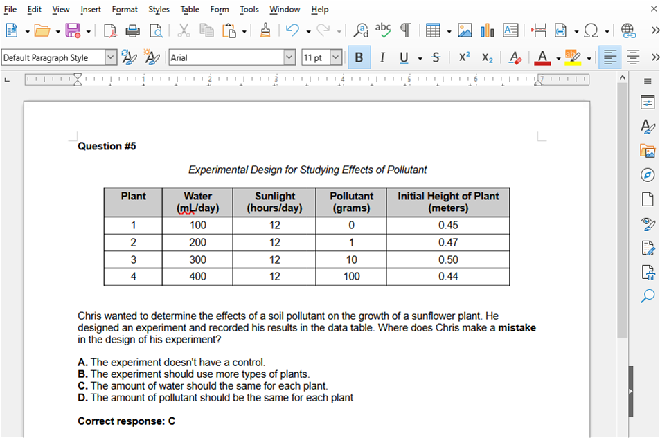Insert a text box
The height and width of the screenshot is (438, 660).
coord(510,30)
